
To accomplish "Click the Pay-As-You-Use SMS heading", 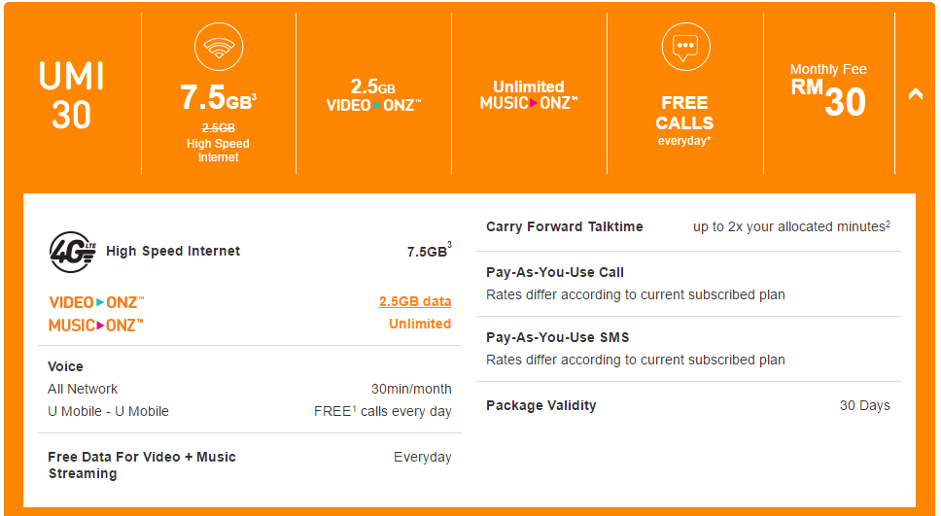I will pyautogui.click(x=558, y=337).
